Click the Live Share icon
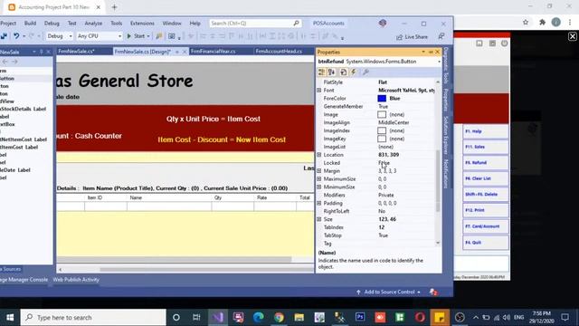 (x=399, y=37)
